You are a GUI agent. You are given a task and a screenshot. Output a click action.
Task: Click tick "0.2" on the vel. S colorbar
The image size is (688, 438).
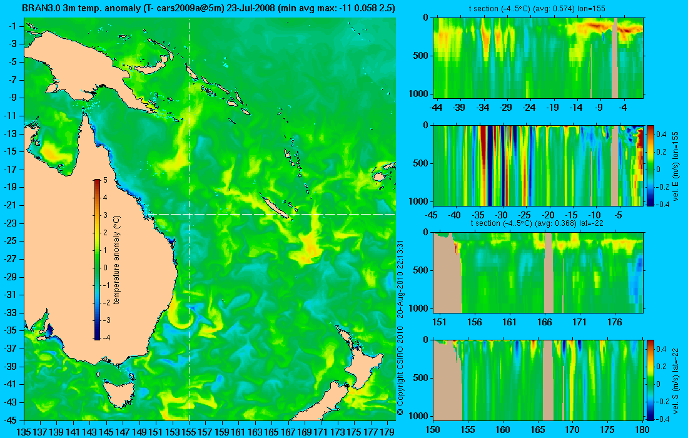pyautogui.click(x=662, y=367)
